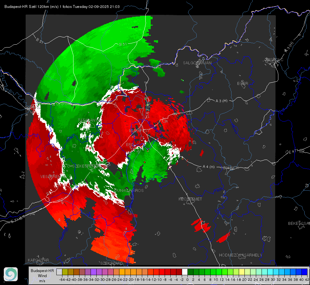Click the BUDAPEST city label on the map

click(x=139, y=130)
